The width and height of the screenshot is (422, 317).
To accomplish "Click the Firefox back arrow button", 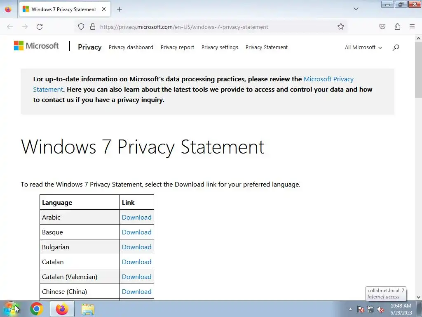I will pos(10,27).
